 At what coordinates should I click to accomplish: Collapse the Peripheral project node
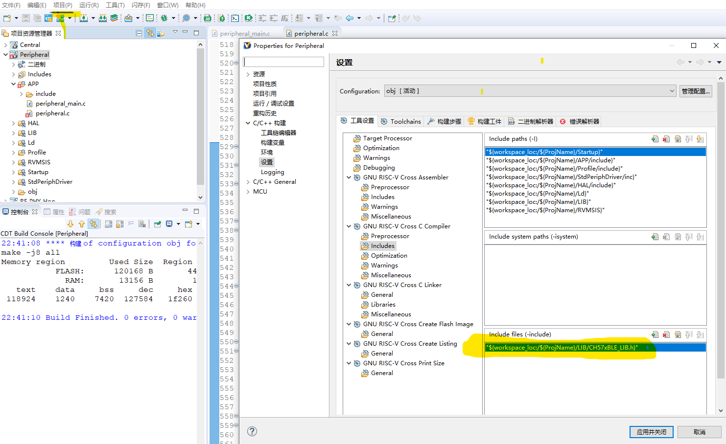pos(5,55)
